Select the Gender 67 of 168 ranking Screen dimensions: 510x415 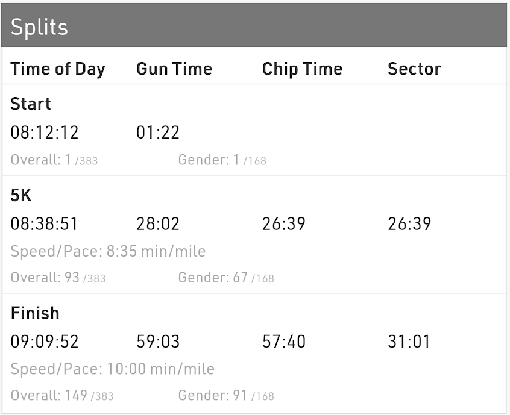[x=226, y=278]
